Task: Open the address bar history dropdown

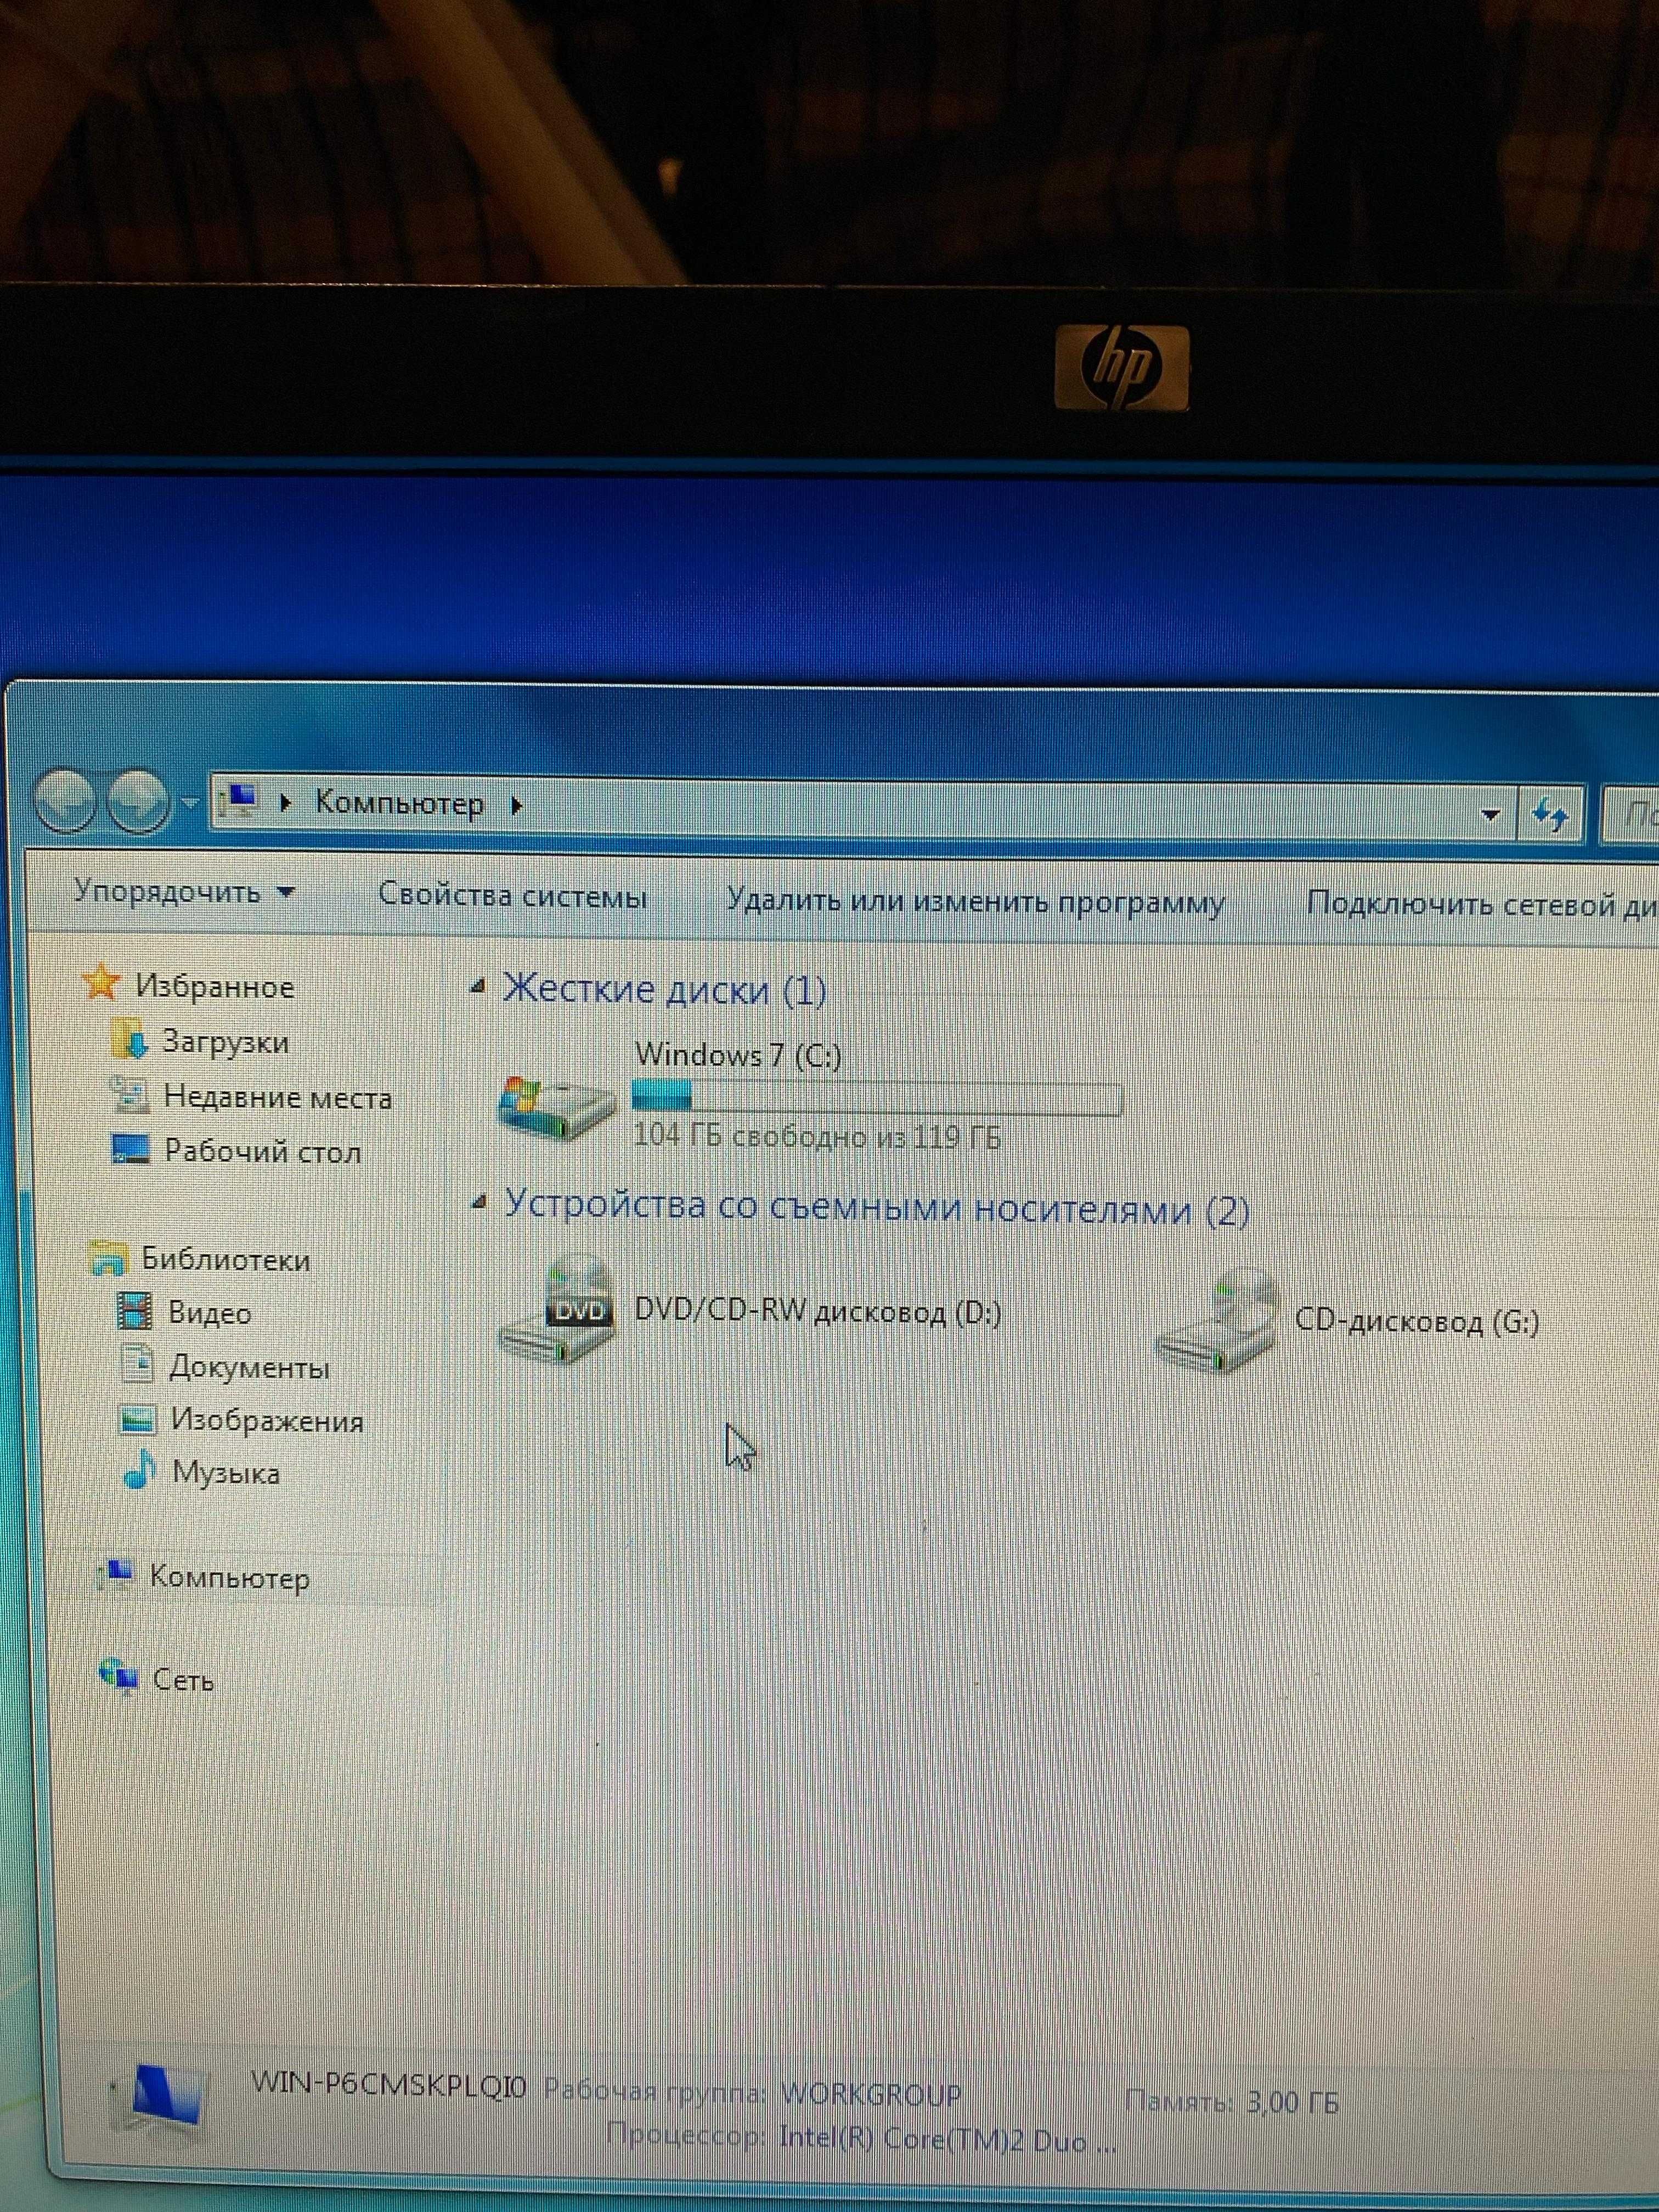Action: coord(1490,815)
